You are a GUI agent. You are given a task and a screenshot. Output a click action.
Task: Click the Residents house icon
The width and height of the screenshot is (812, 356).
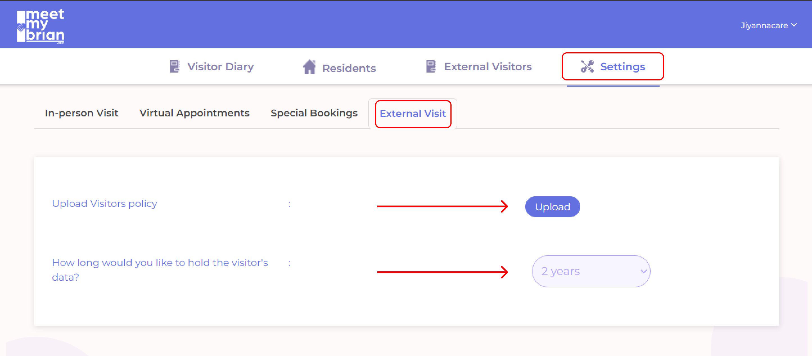(x=309, y=67)
